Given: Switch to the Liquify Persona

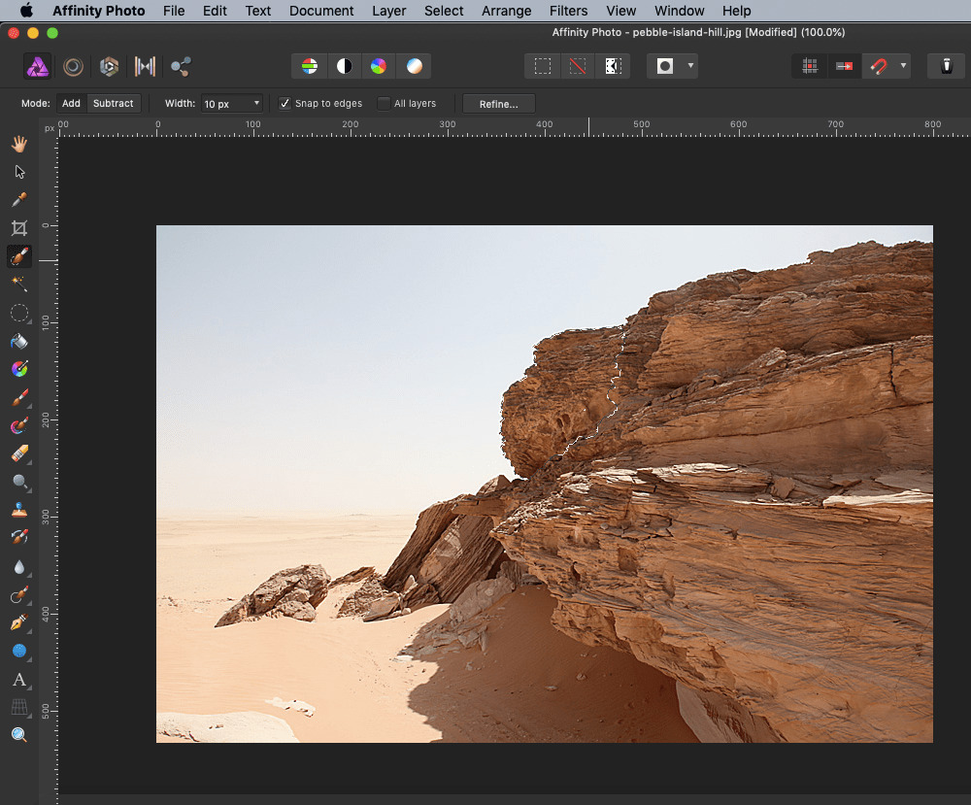Looking at the screenshot, I should (73, 66).
